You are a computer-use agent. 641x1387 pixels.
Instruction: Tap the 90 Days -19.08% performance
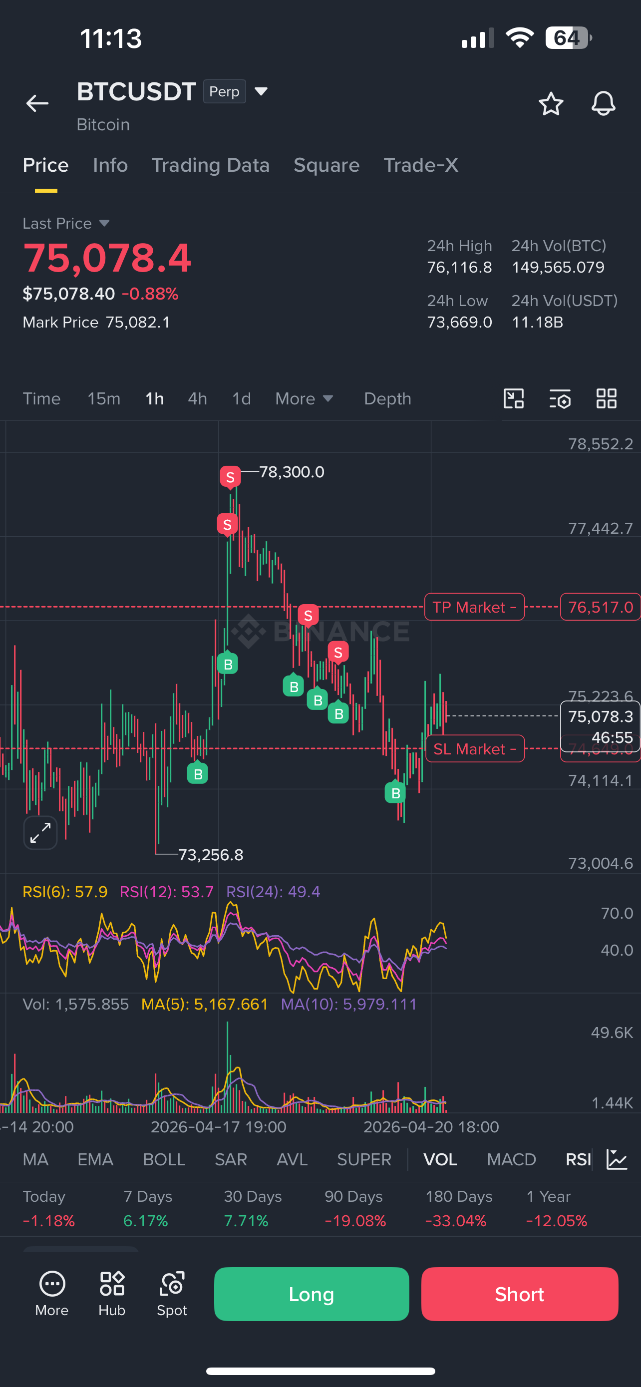click(355, 1208)
